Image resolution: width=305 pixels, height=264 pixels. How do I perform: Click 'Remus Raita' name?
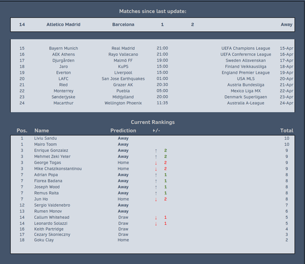46,193
